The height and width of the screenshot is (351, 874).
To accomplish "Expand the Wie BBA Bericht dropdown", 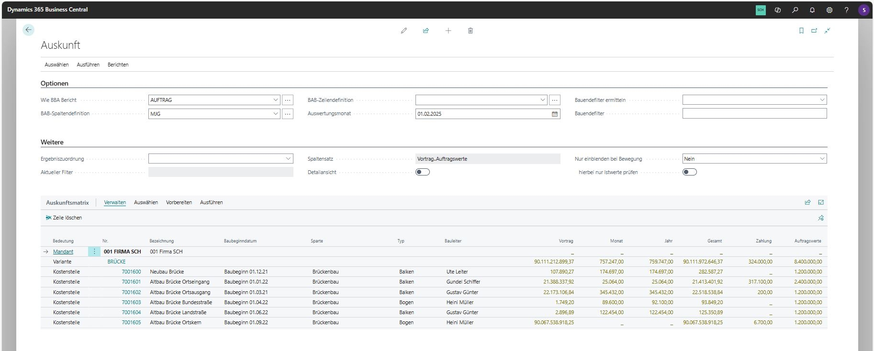I will [x=275, y=100].
